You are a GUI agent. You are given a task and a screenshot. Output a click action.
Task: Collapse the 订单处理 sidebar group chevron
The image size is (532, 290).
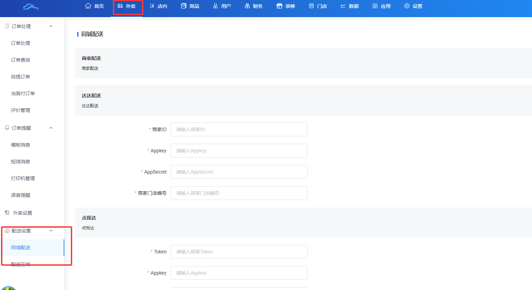tap(51, 26)
